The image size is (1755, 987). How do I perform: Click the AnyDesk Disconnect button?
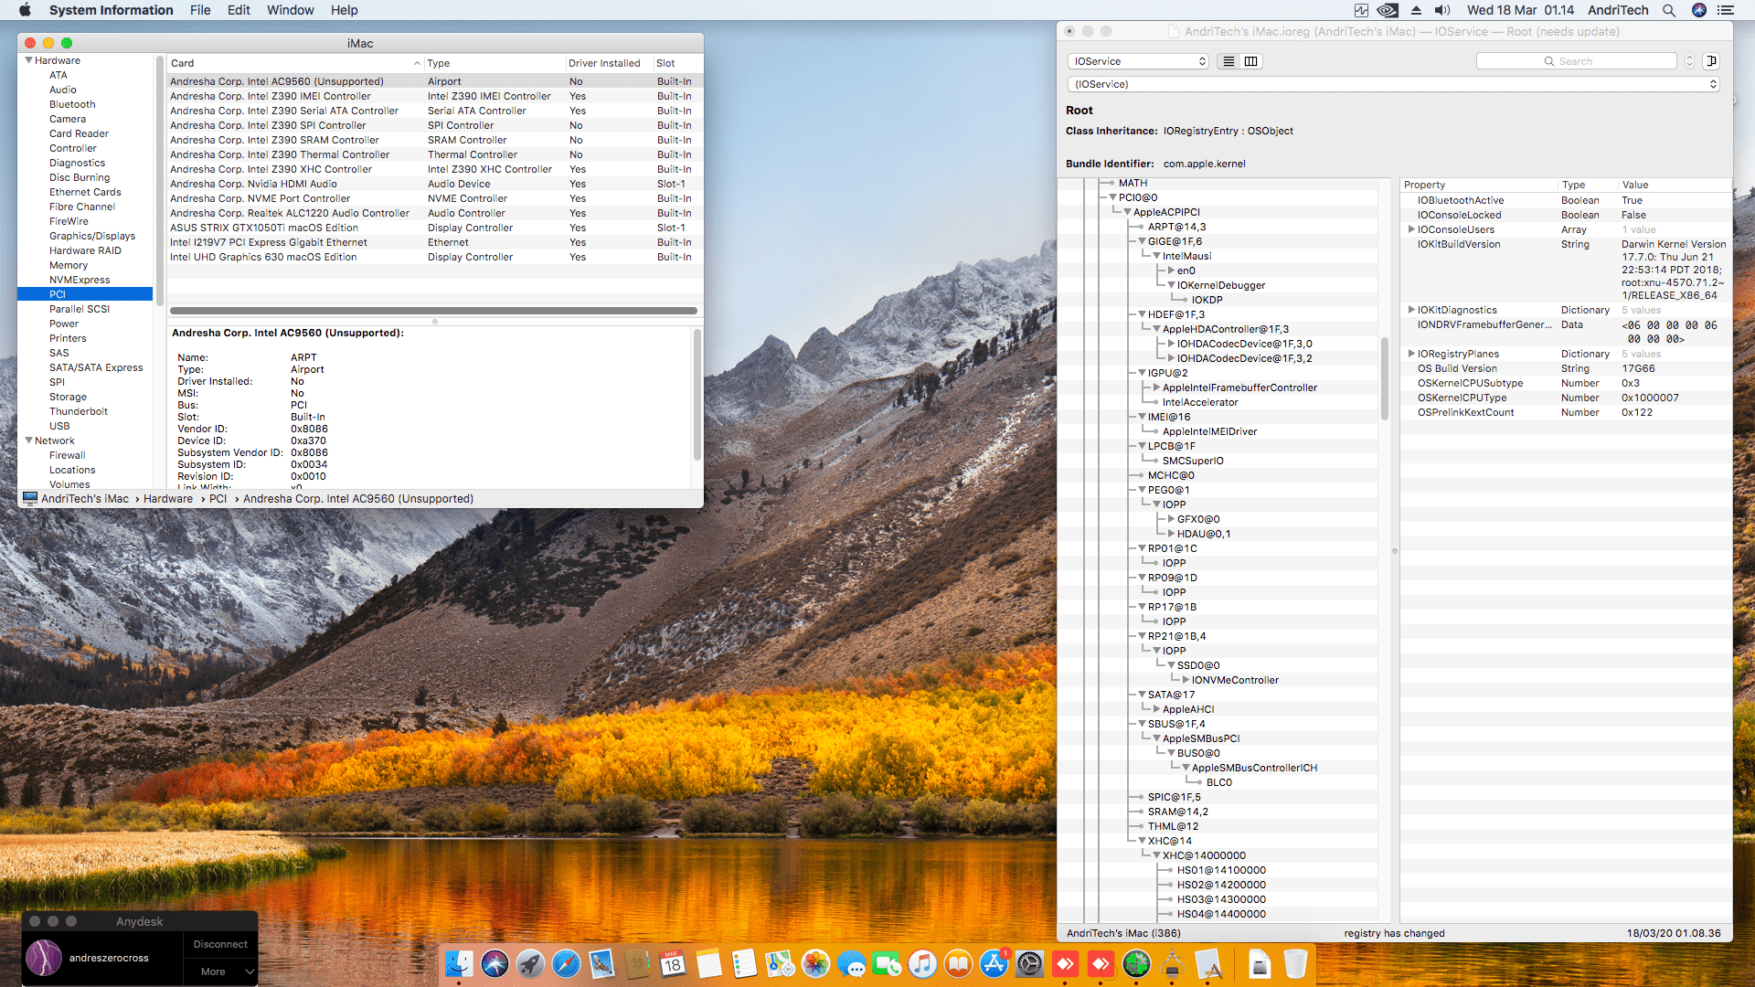220,944
